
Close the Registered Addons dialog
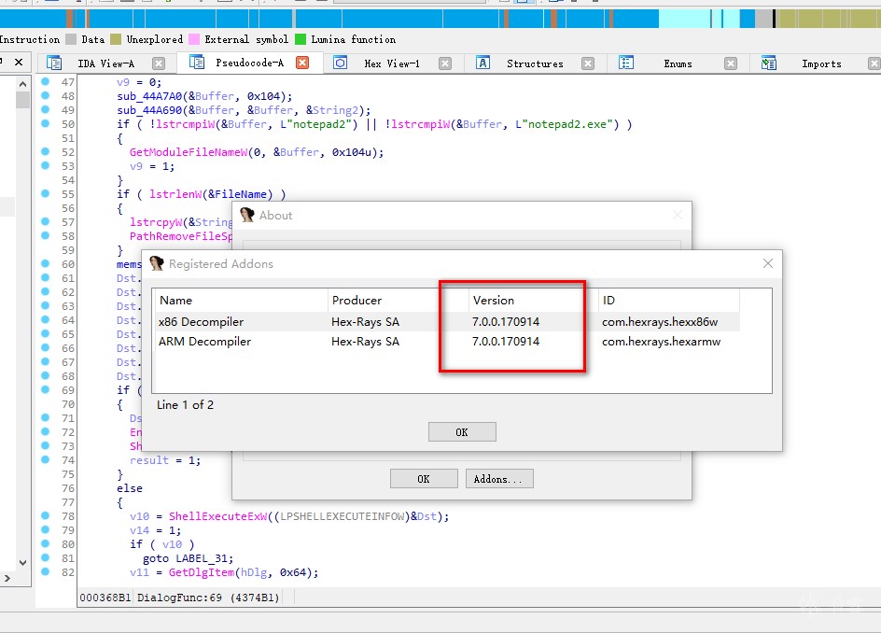coord(767,263)
